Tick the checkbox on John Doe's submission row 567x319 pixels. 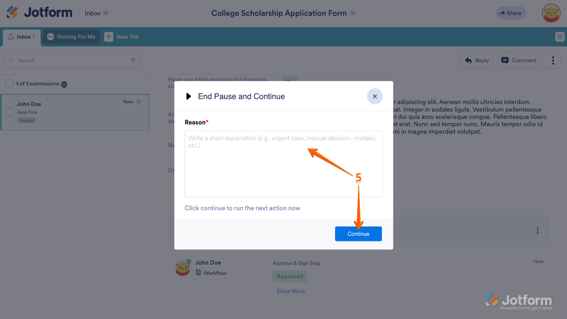click(x=9, y=112)
